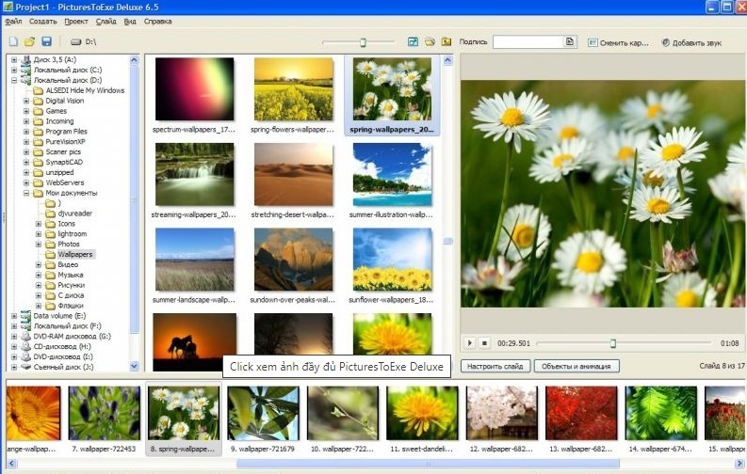Play the slide preview
Viewport: 747px width, 474px height.
(x=469, y=342)
